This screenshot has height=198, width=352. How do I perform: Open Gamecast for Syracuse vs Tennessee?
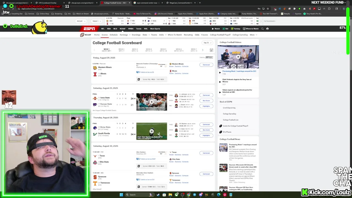tap(206, 174)
